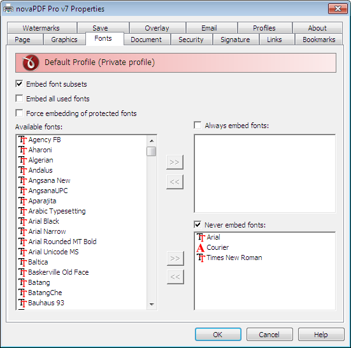Click the TrueType icon beside Agency FB
The image size is (351, 348).
[x=22, y=140]
